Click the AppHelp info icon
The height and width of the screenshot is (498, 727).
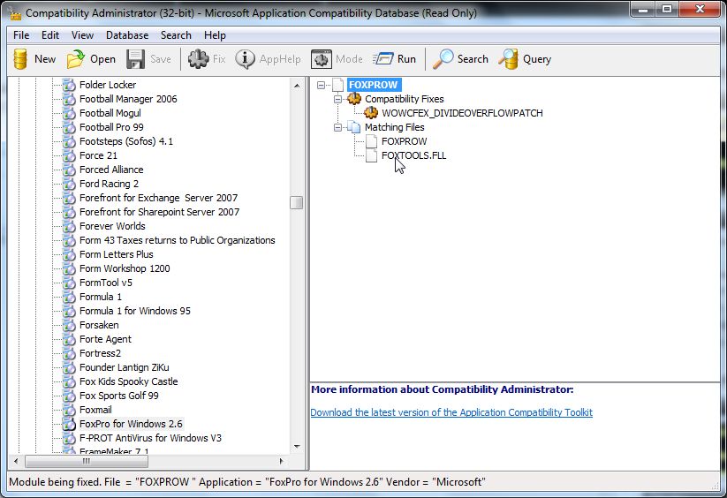click(x=245, y=59)
